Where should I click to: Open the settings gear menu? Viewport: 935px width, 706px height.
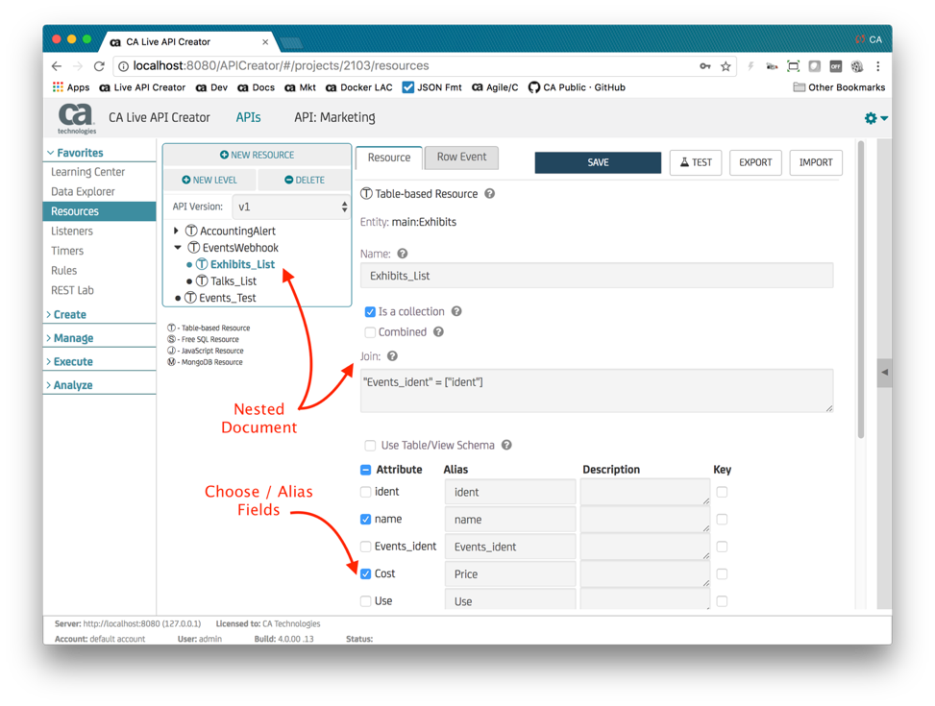pos(875,118)
